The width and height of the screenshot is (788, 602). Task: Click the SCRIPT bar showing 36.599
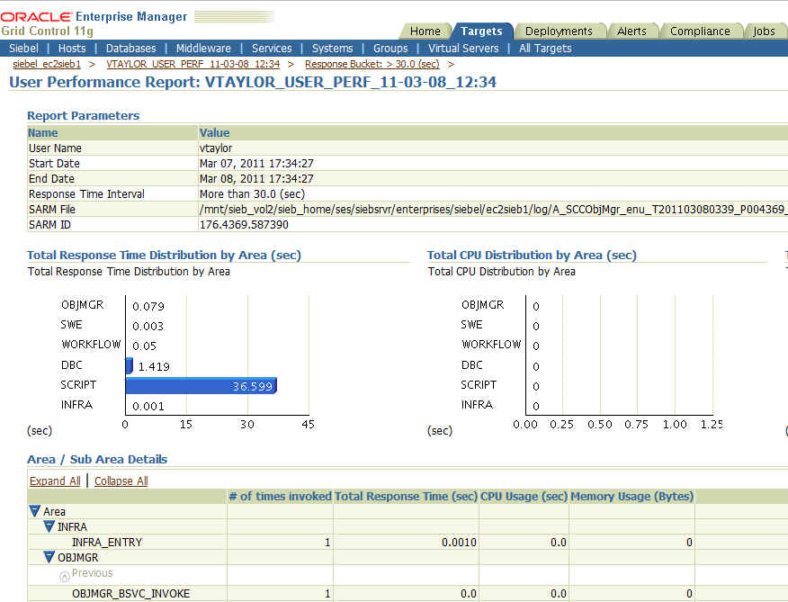(x=201, y=386)
